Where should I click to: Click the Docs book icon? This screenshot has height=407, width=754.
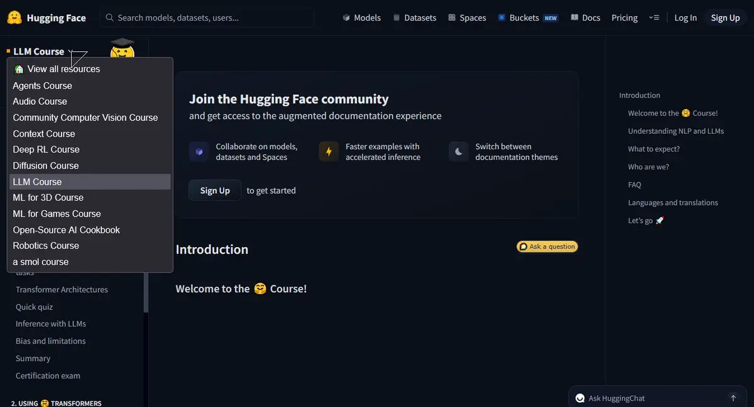coord(574,18)
